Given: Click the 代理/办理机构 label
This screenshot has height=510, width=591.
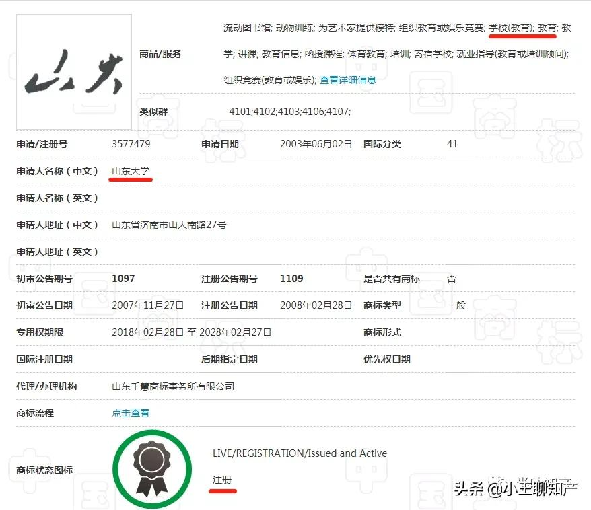Looking at the screenshot, I should 46,386.
